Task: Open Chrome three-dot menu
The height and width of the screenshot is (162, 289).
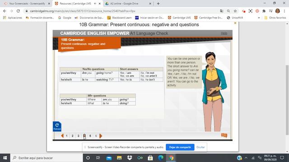Action: click(x=284, y=11)
